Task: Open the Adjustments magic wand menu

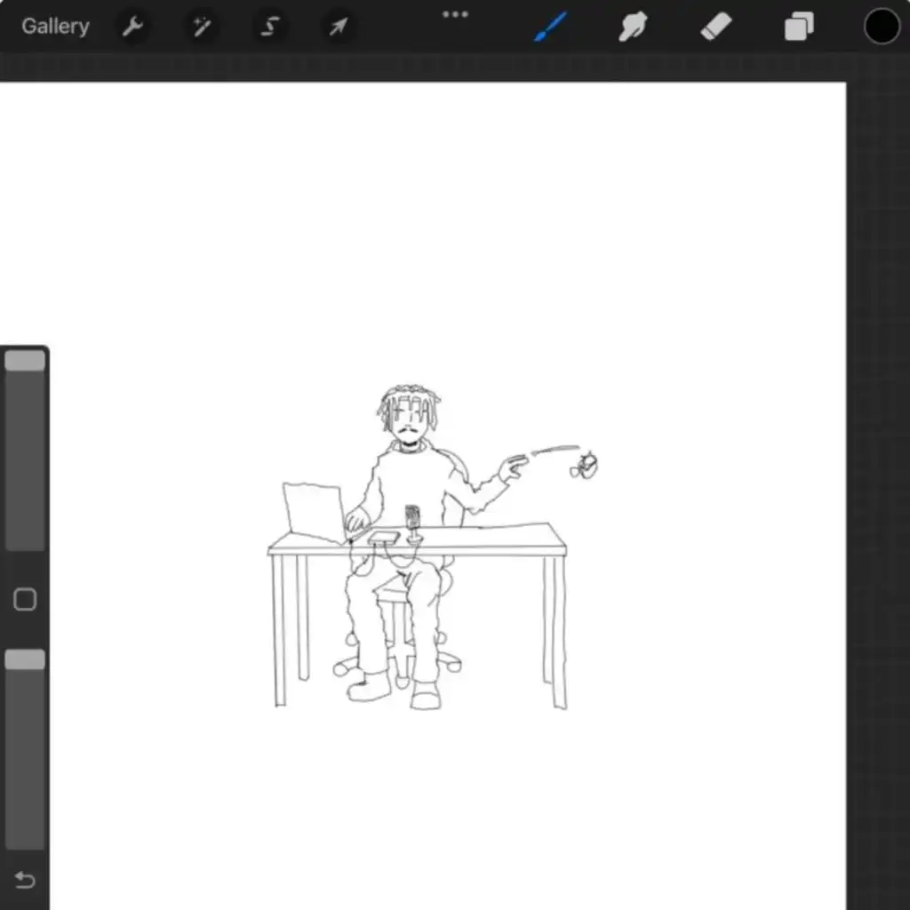Action: (x=202, y=26)
